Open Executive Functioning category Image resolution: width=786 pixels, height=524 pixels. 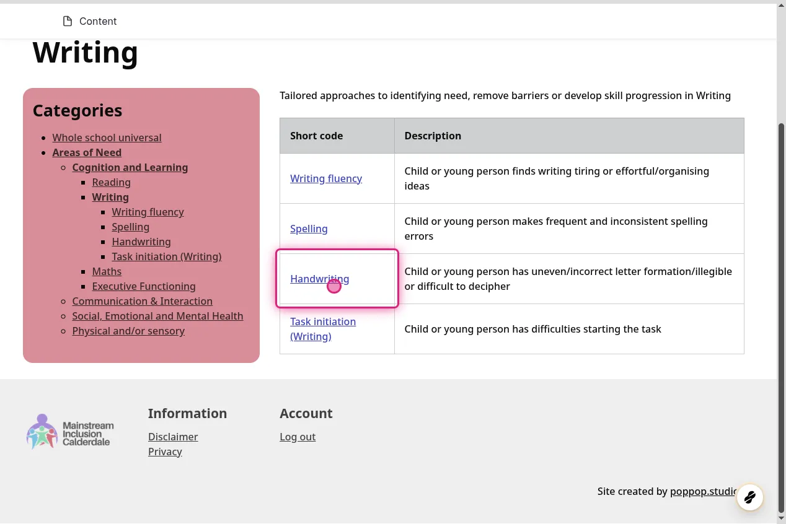point(144,286)
